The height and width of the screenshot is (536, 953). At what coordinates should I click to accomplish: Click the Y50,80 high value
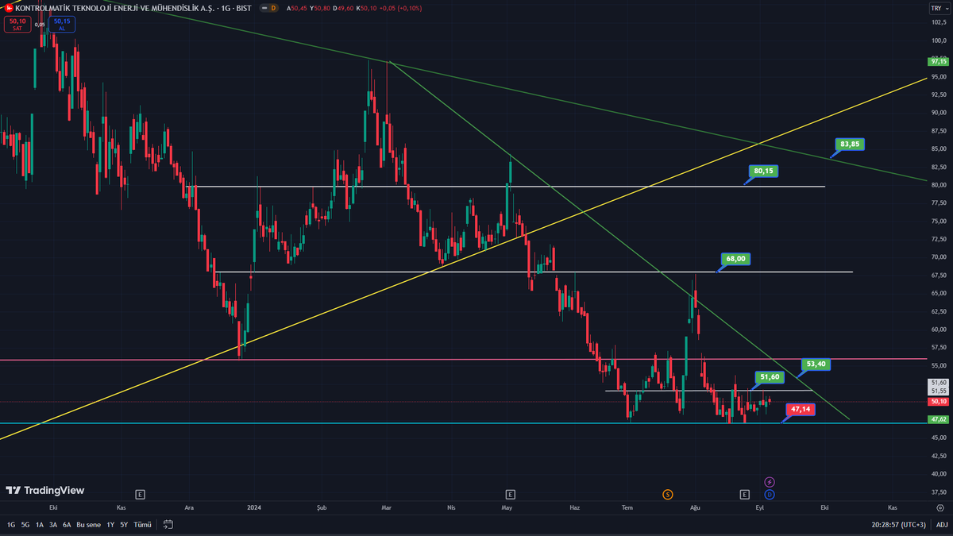[x=321, y=8]
